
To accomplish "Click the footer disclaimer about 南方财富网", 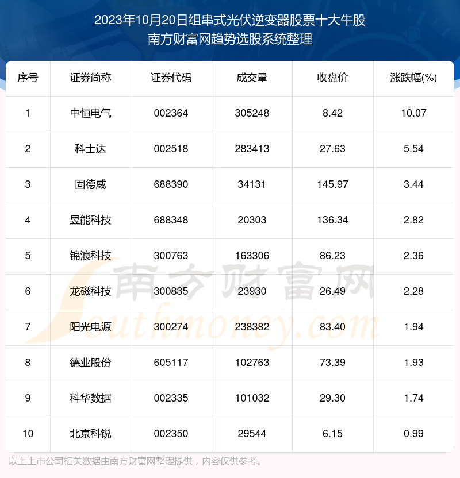I will [x=136, y=461].
